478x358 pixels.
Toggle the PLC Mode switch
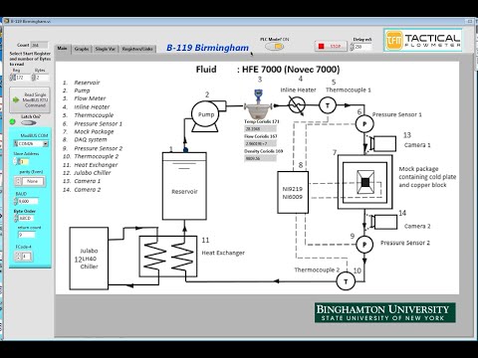tap(275, 47)
